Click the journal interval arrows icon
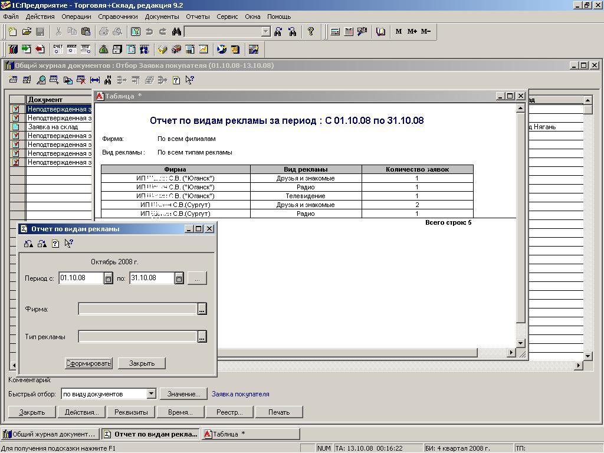This screenshot has height=453, width=604. (x=94, y=80)
